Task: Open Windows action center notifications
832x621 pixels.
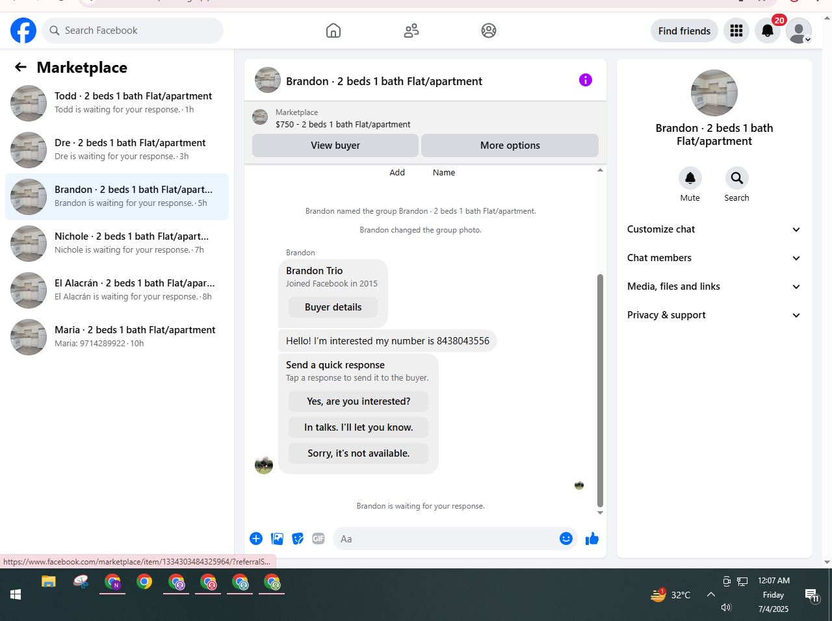Action: tap(812, 595)
